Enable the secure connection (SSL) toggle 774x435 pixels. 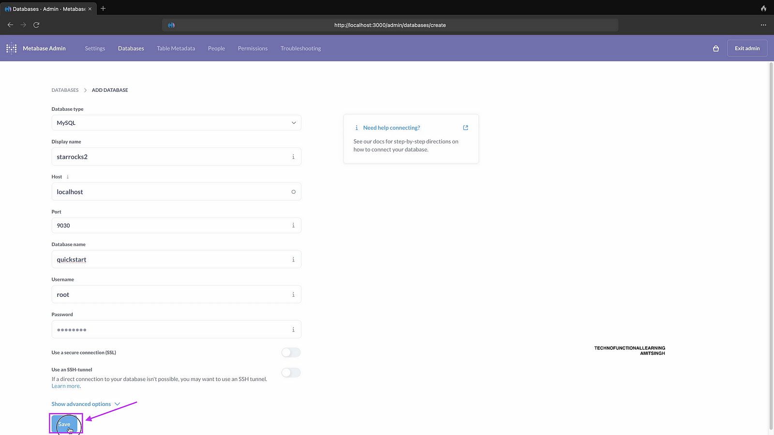[x=291, y=352]
